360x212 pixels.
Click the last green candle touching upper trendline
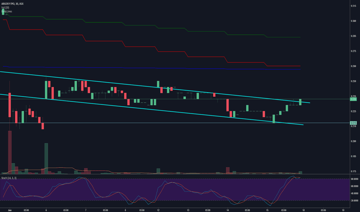point(300,102)
